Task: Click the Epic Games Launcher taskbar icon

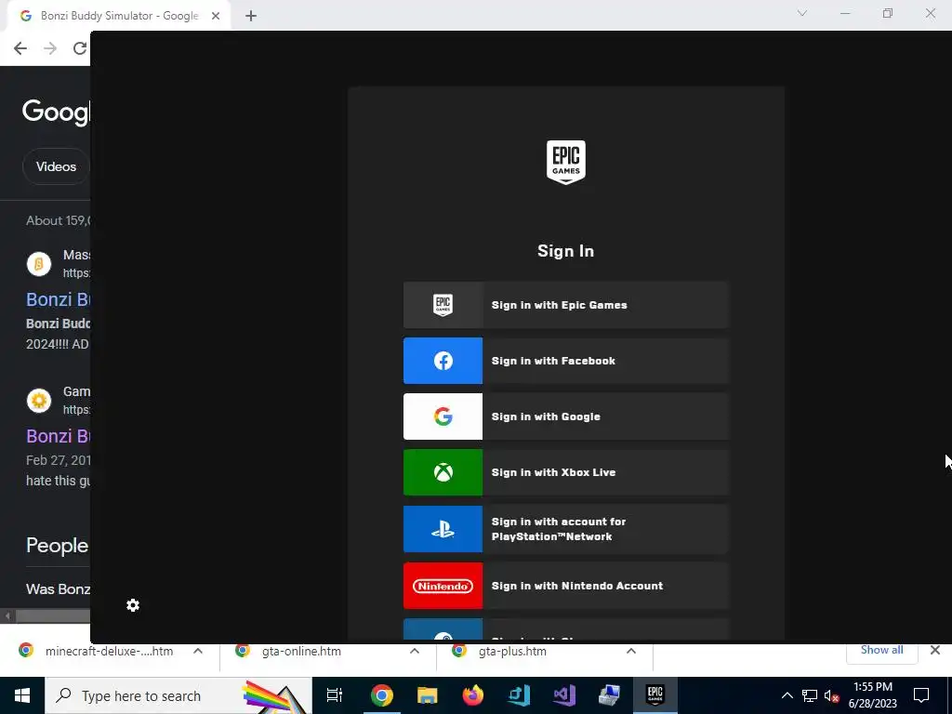Action: point(655,695)
